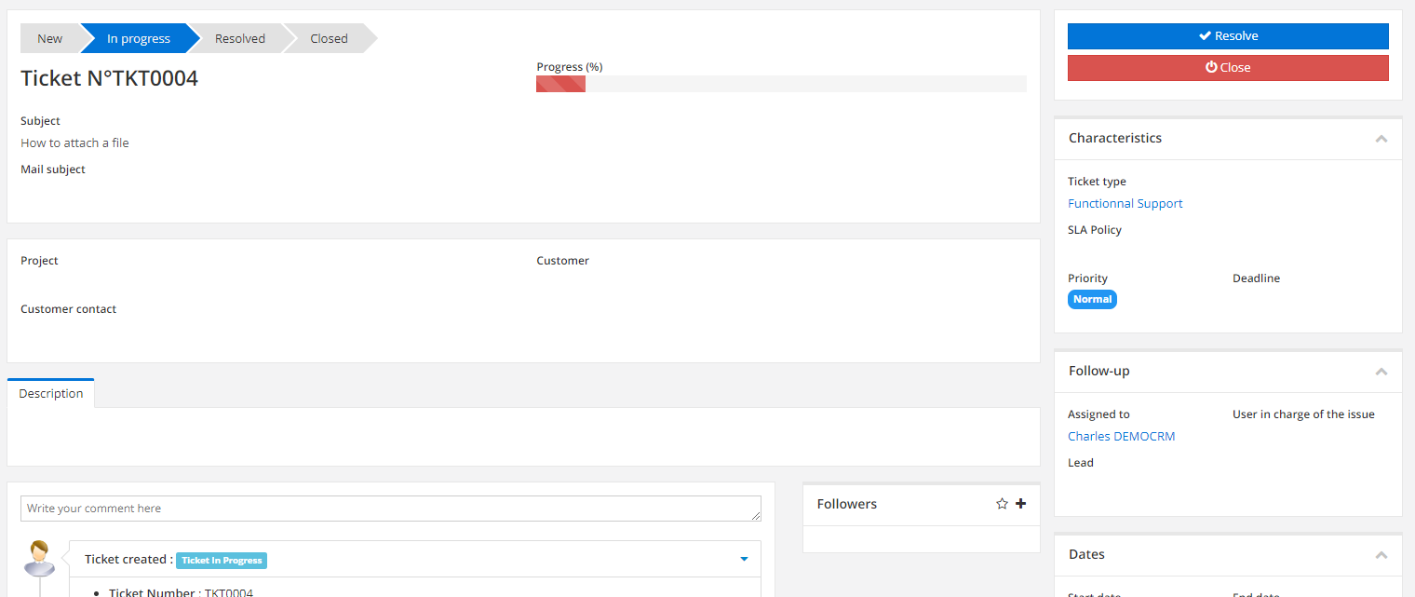Click the red Progress (%) bar
This screenshot has width=1415, height=597.
coord(560,84)
